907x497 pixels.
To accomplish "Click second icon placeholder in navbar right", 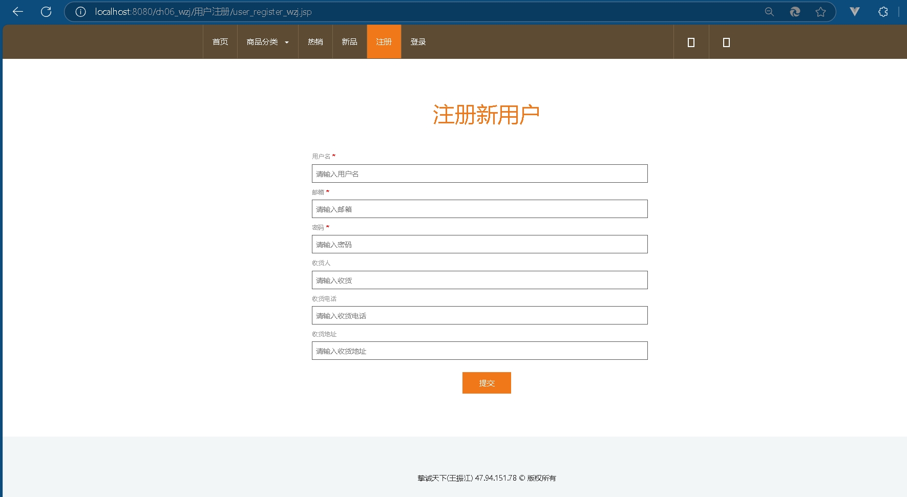I will click(x=726, y=42).
